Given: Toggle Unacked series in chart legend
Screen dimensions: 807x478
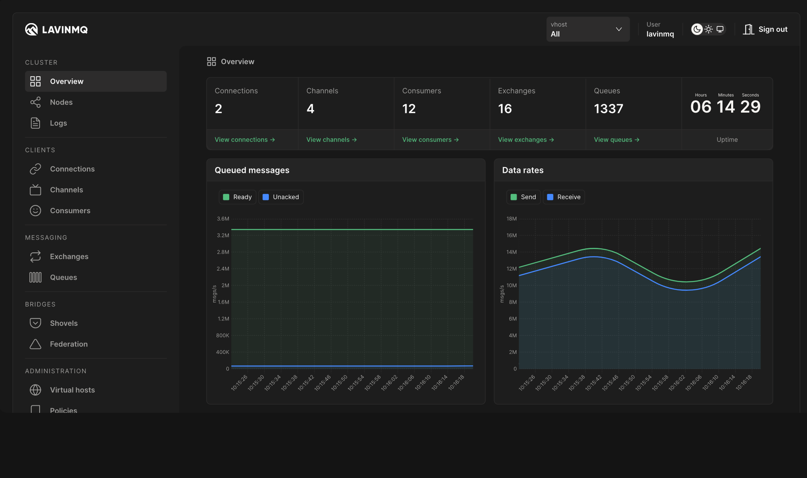Looking at the screenshot, I should pos(281,197).
